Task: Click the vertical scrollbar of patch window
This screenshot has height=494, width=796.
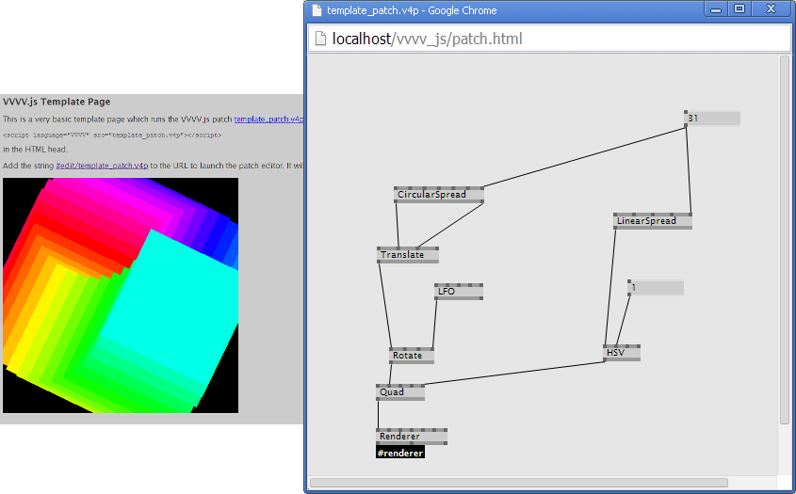Action: tap(785, 240)
